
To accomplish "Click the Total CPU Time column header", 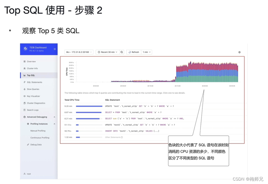I will tap(72, 100).
